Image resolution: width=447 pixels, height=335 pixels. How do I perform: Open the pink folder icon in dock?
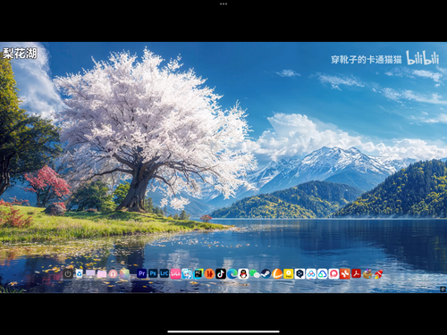point(102,273)
